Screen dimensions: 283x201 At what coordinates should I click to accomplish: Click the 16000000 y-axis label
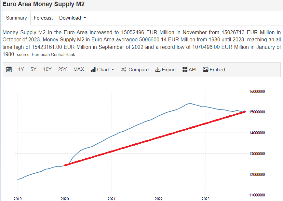pos(257,92)
